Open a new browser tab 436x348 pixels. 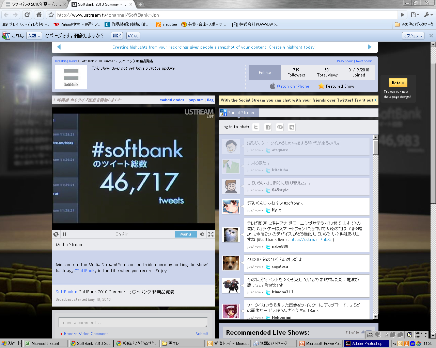coord(140,4)
